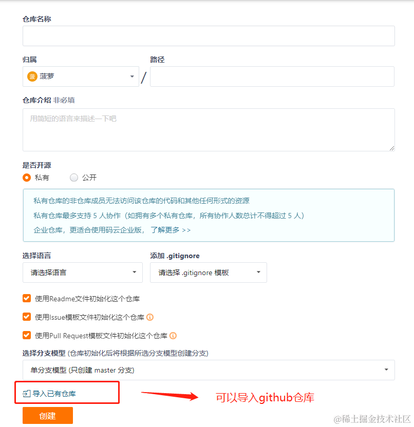Image resolution: width=414 pixels, height=427 pixels.
Task: Uncheck the Pull Request template initialization checkbox
Action: click(27, 335)
